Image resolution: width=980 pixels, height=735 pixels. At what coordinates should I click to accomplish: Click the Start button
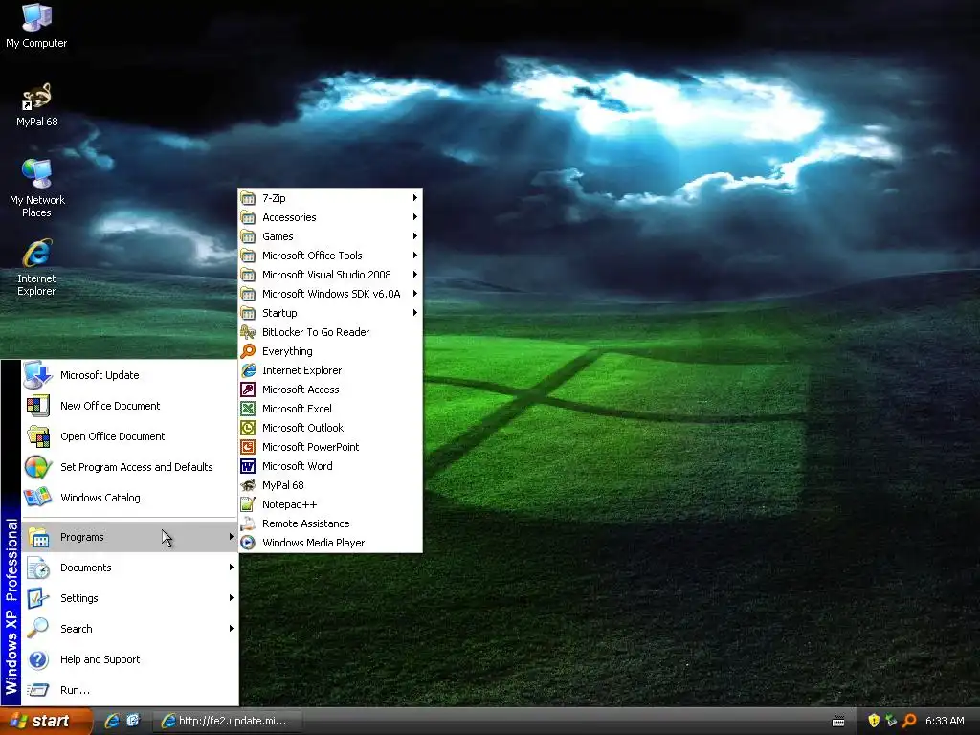tap(46, 722)
